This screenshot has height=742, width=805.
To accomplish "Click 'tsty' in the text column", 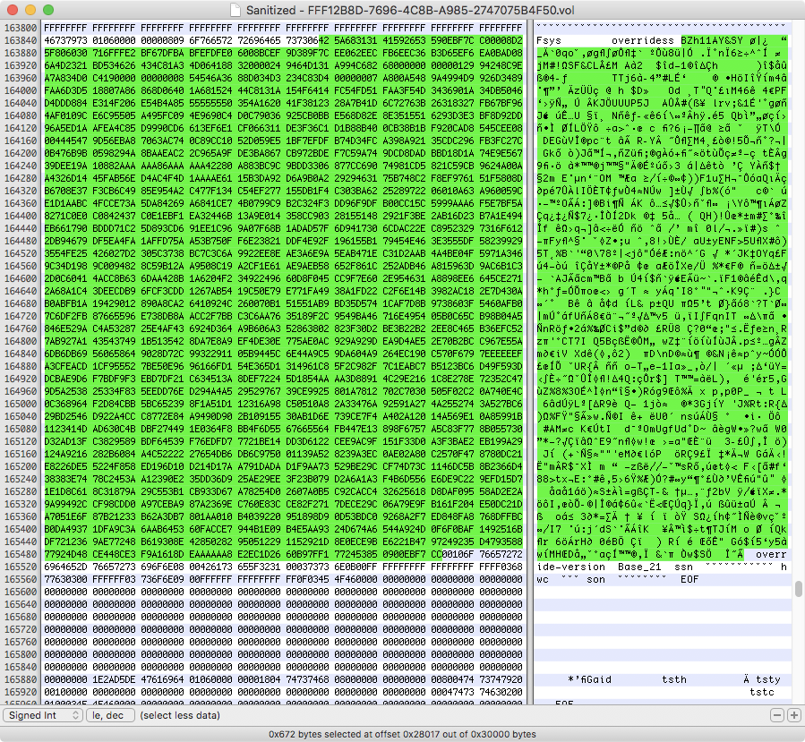I will [768, 679].
